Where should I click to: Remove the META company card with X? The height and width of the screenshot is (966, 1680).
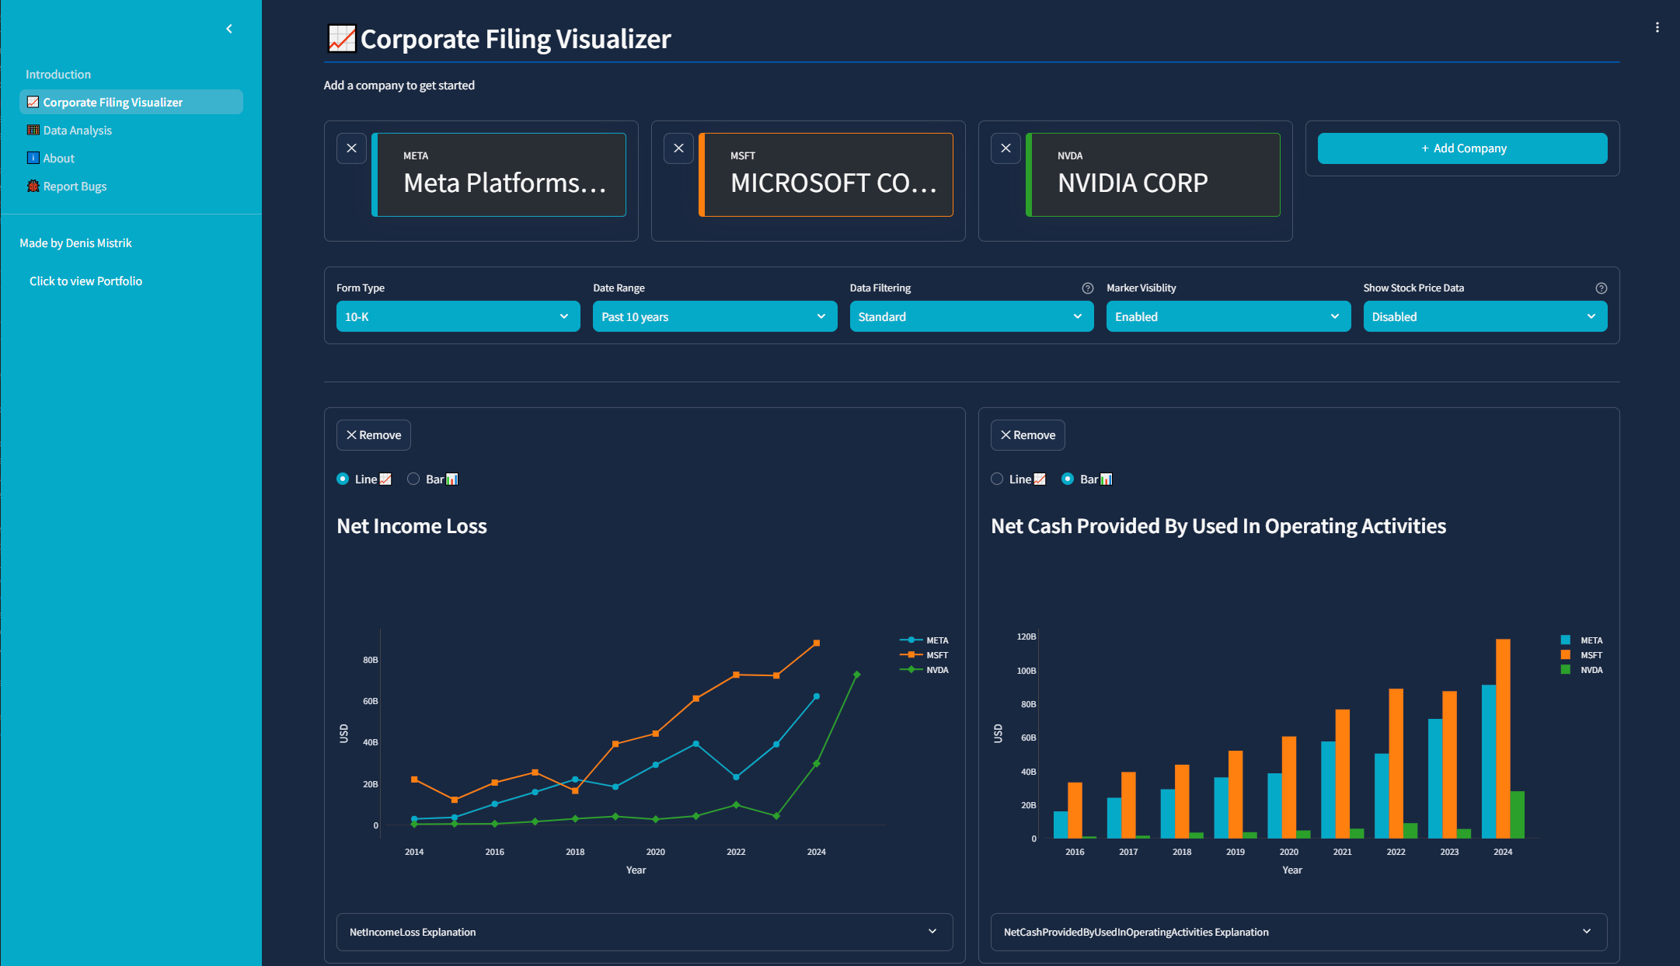coord(351,148)
